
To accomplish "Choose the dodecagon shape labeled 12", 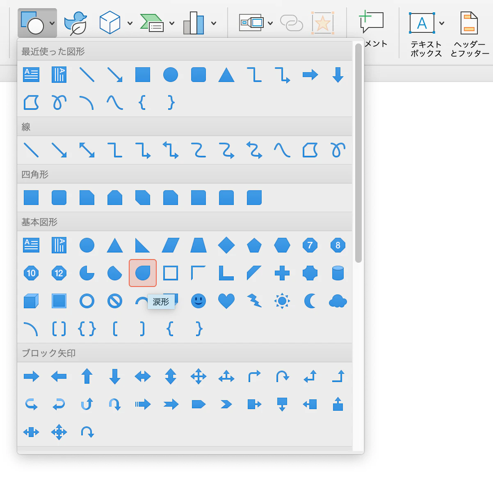I will (x=59, y=273).
